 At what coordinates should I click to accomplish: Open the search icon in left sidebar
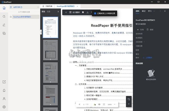[4, 17]
